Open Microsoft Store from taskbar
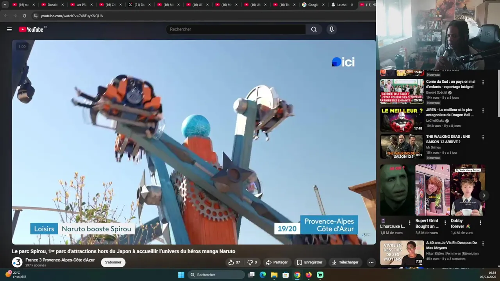This screenshot has height=281, width=500. pyautogui.click(x=286, y=275)
